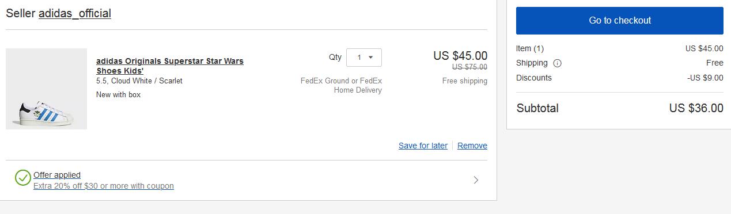731x214 pixels.
Task: Click FedEx Ground or Home Delivery text
Action: point(341,85)
